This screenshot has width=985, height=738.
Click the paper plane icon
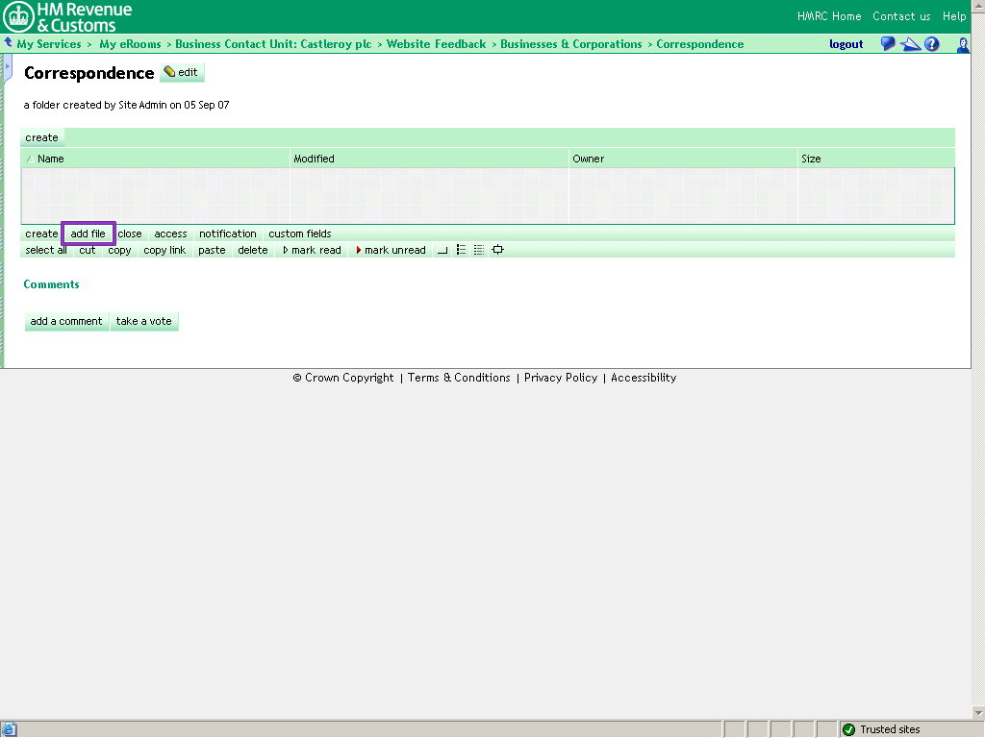pyautogui.click(x=910, y=44)
